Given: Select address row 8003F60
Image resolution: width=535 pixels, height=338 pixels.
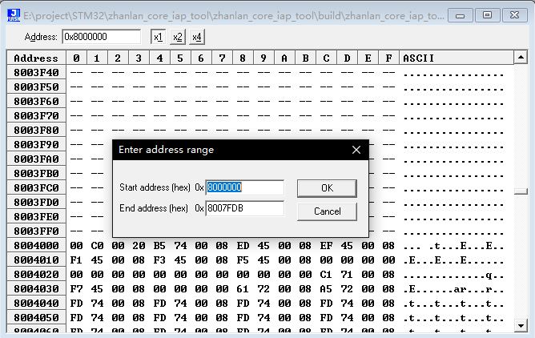Looking at the screenshot, I should click(x=36, y=101).
